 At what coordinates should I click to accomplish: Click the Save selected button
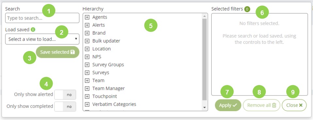click(58, 52)
